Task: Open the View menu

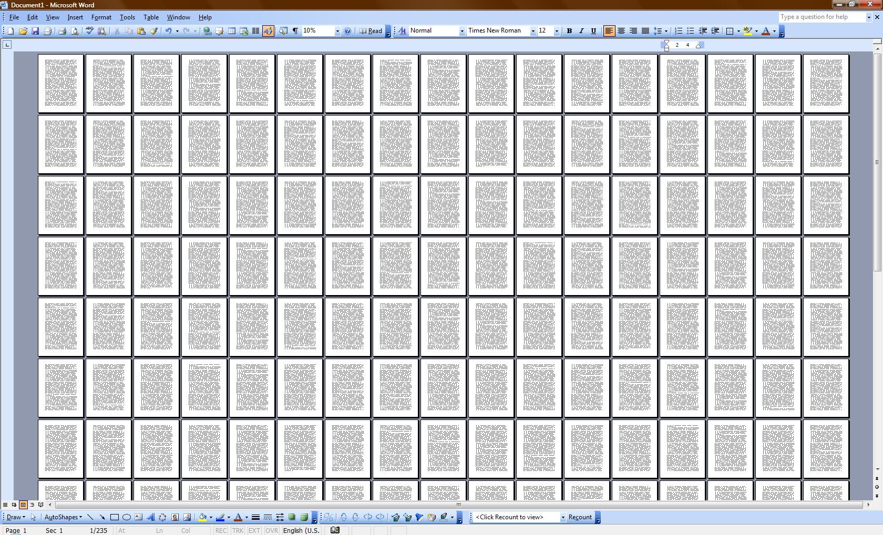Action: [x=53, y=17]
